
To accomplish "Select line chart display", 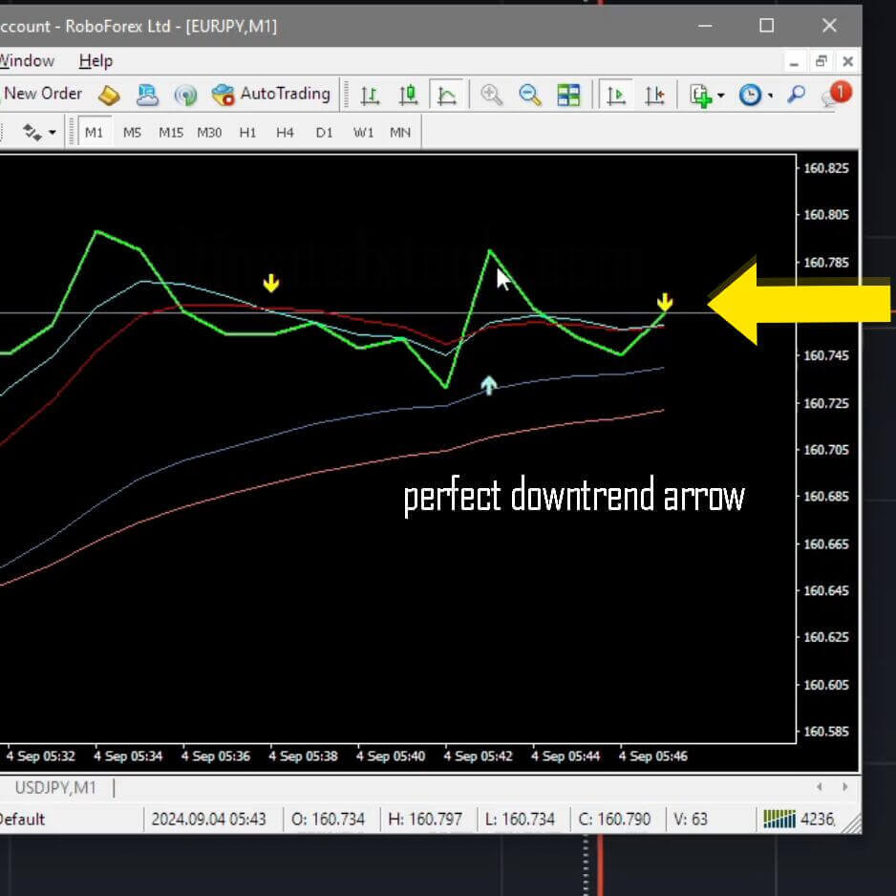I will [x=447, y=95].
